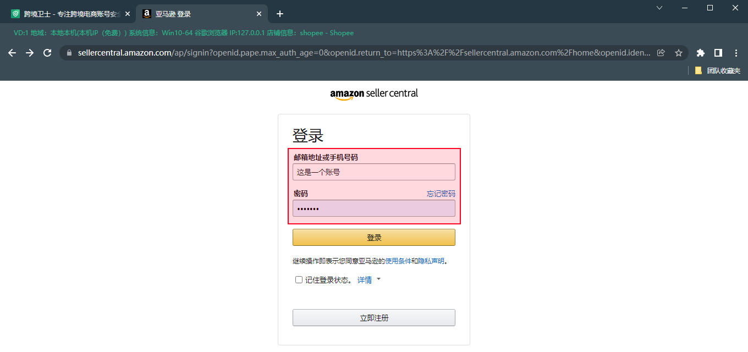The height and width of the screenshot is (352, 748).
Task: Expand the 详情 dropdown arrow
Action: tap(378, 279)
